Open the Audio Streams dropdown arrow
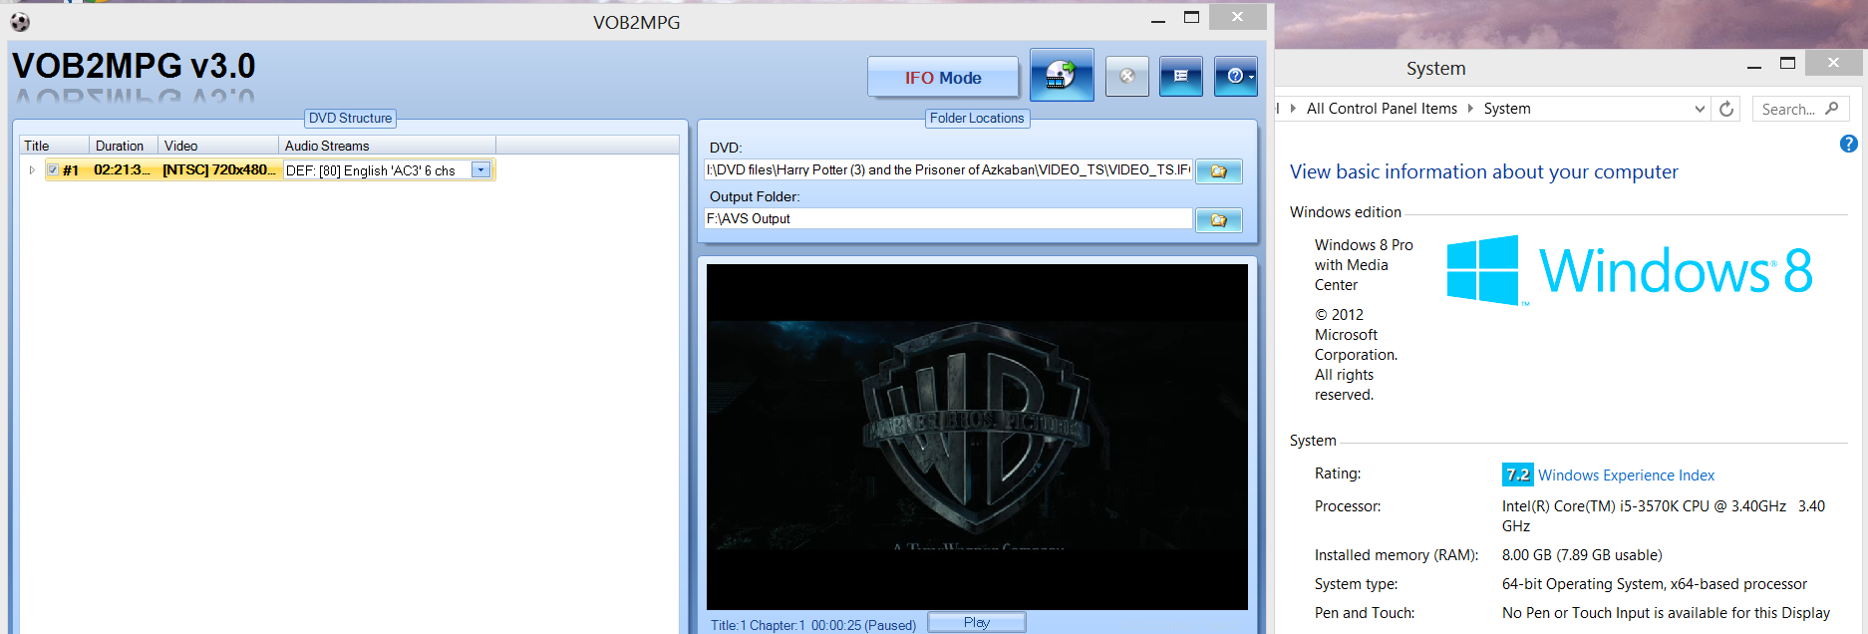Screen dimensions: 1868x634 (x=481, y=170)
